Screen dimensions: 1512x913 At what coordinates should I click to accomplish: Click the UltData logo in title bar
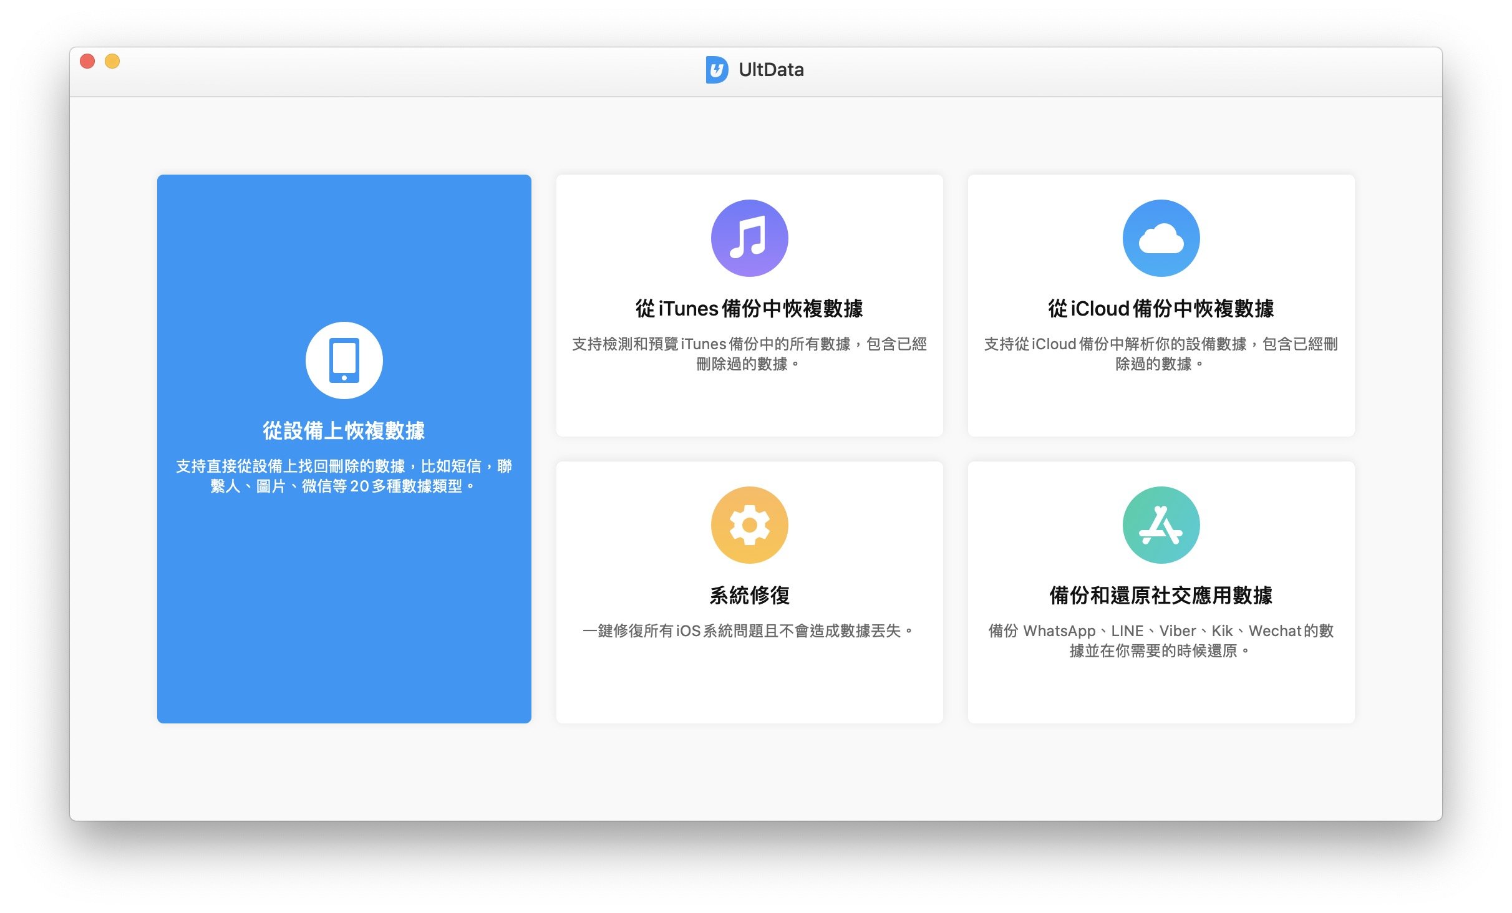[717, 69]
